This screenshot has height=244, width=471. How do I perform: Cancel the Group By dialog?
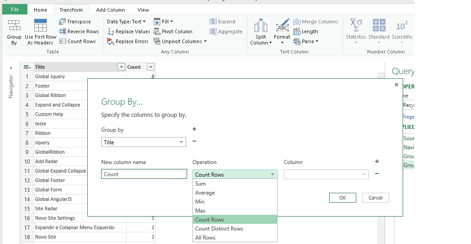tap(375, 198)
